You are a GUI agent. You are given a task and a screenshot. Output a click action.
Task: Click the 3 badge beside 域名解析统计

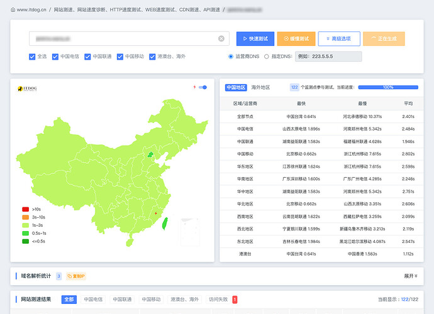(x=58, y=276)
